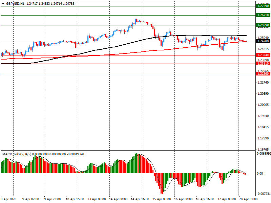This screenshot has height=203, width=271.
Task: Select the red 1.22360 price label
Action: (x=263, y=74)
